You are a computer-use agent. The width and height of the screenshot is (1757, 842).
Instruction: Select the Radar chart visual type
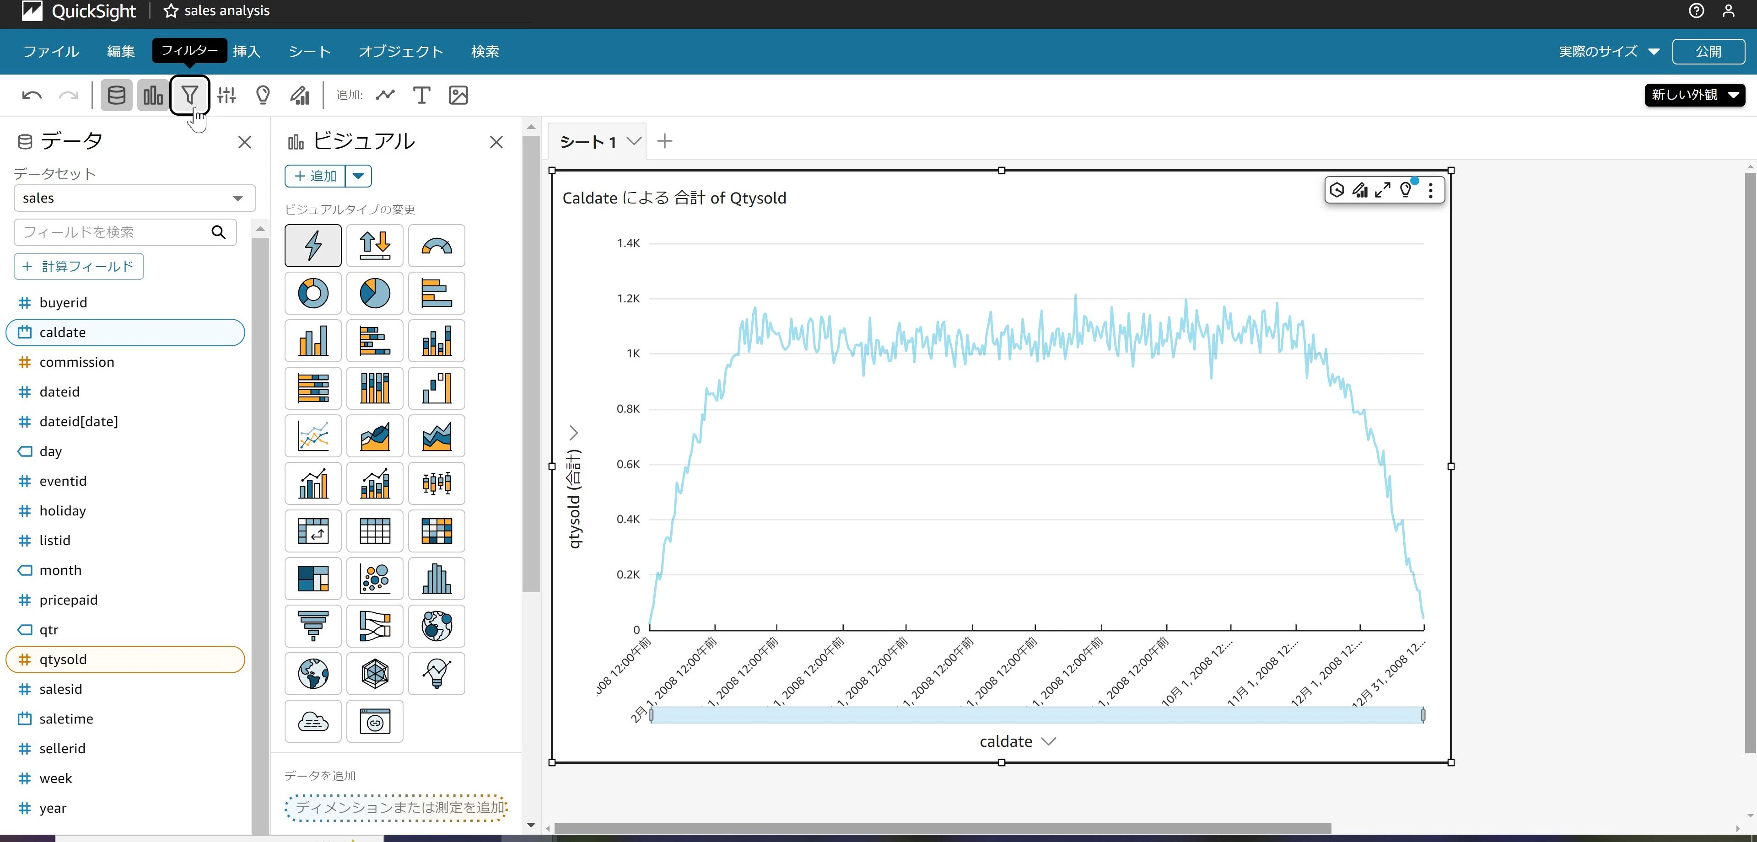[374, 674]
